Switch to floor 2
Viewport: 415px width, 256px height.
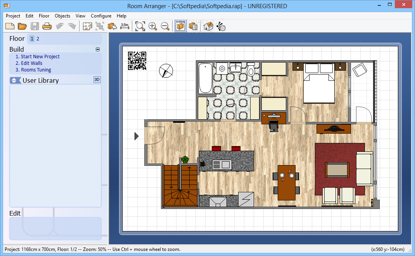click(38, 39)
